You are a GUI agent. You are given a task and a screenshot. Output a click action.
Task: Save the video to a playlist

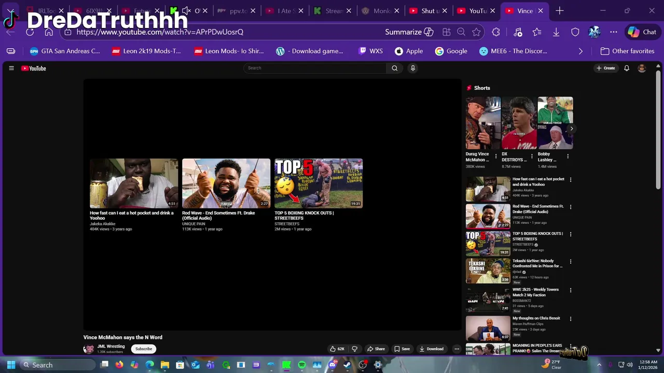(x=402, y=349)
